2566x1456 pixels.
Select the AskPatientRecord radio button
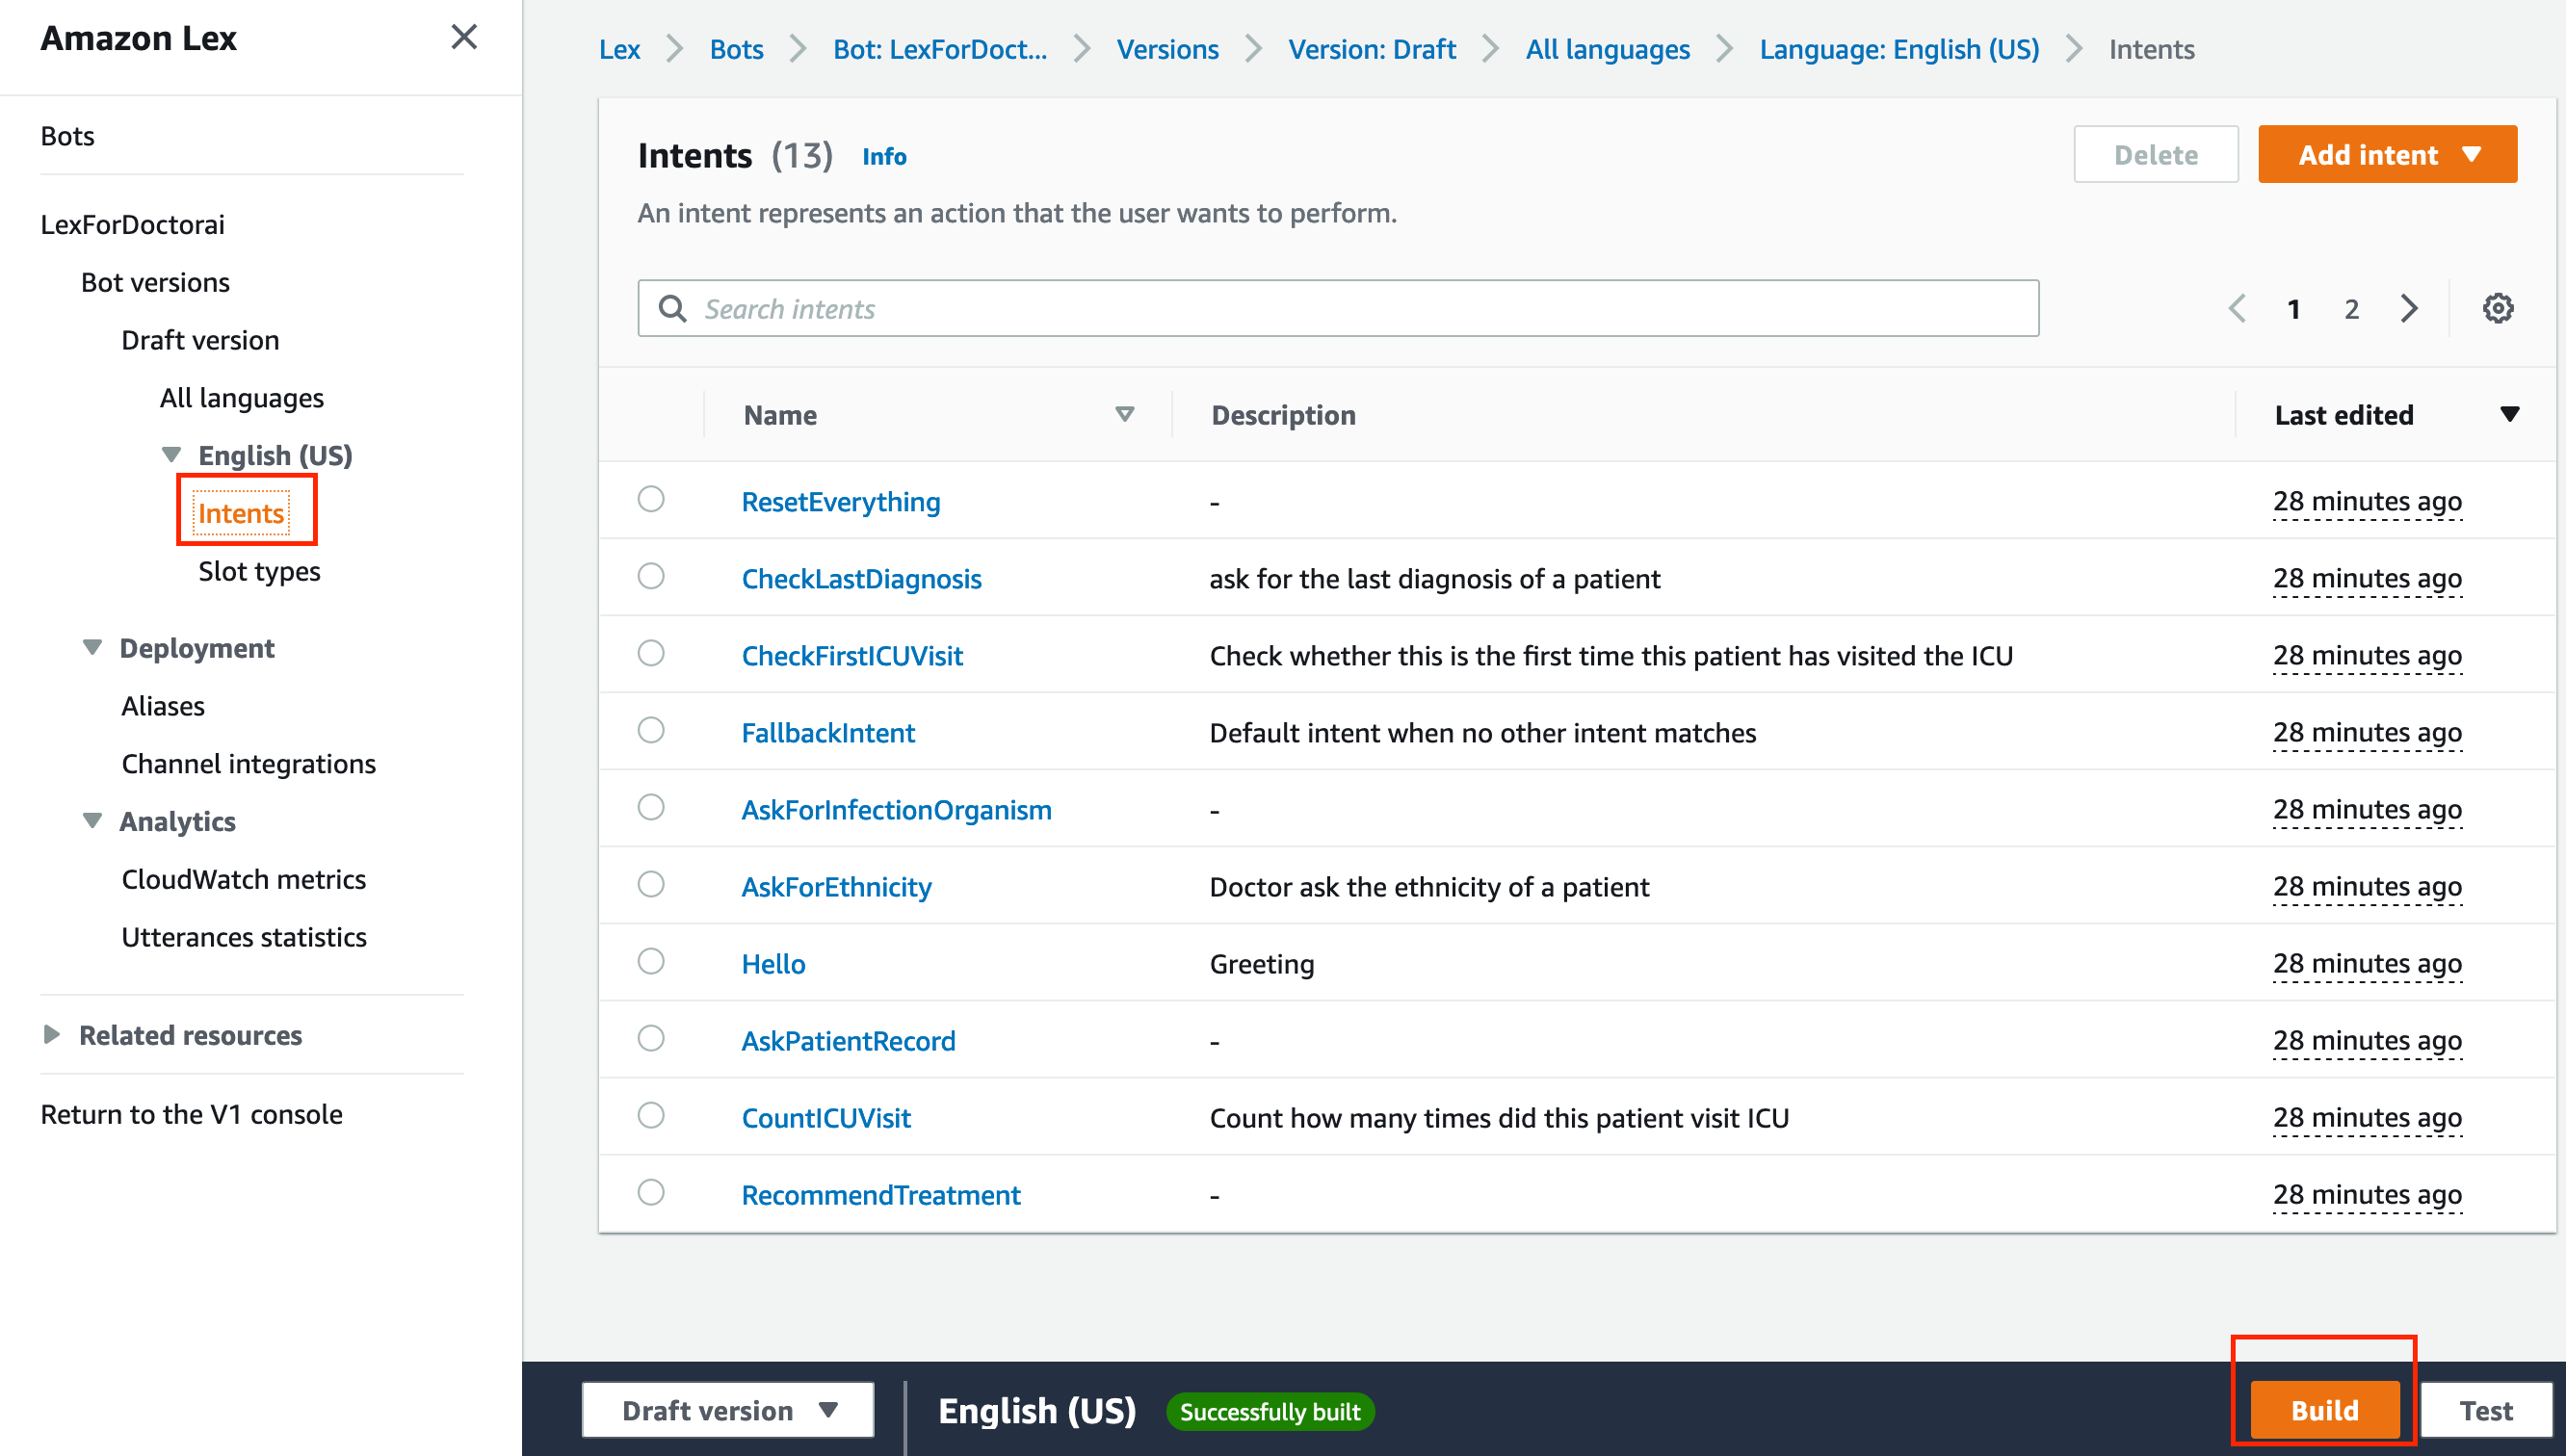[651, 1038]
